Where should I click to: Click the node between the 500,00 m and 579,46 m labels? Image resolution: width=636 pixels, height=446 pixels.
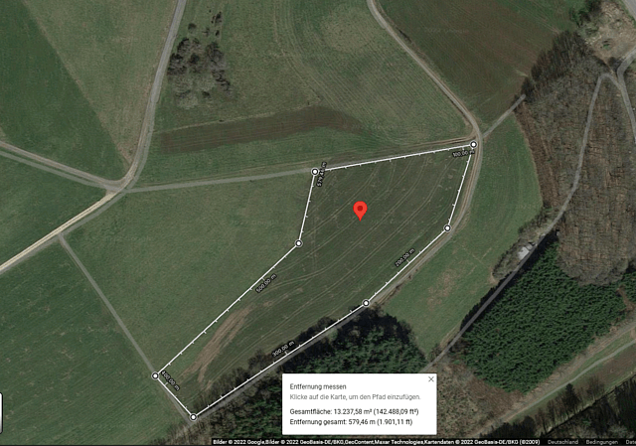tap(298, 243)
